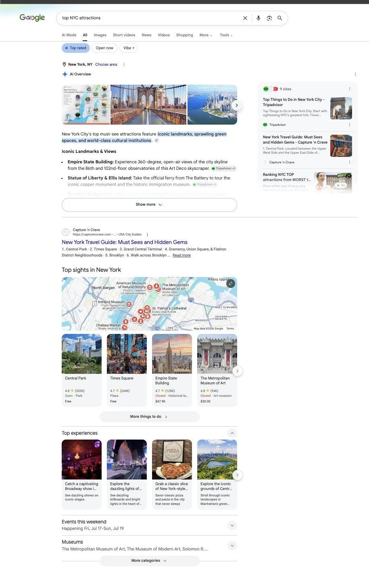369x567 pixels.
Task: Click the next arrow on the top sights cards
Action: 238,371
